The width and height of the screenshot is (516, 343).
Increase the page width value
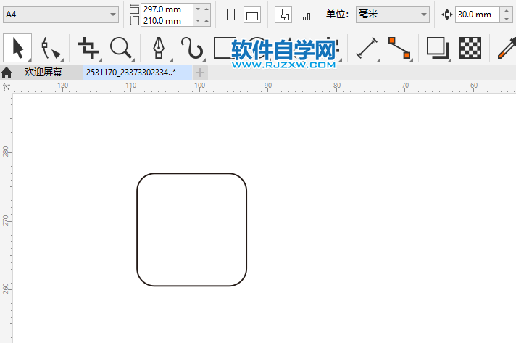pos(207,9)
